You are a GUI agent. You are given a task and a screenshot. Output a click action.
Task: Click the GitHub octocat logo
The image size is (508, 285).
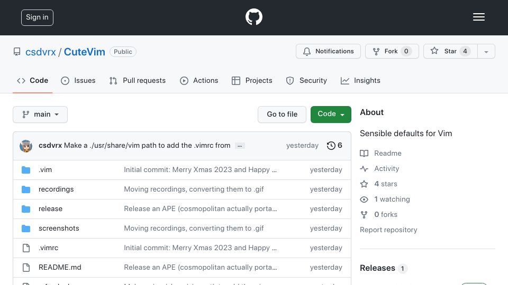click(253, 17)
